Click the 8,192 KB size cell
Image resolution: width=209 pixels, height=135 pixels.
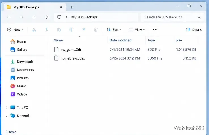(x=189, y=58)
